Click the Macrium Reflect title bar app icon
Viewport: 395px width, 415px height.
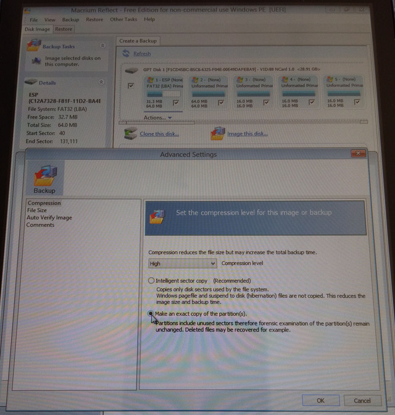point(27,11)
